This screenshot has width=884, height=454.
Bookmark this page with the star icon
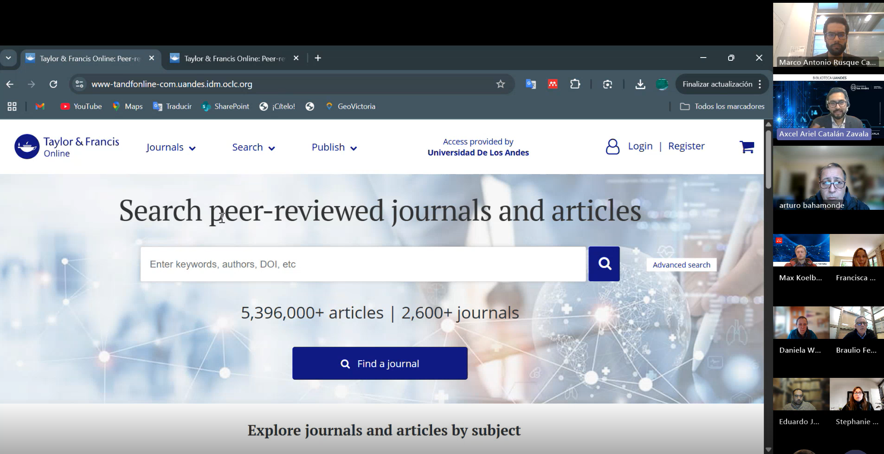500,84
